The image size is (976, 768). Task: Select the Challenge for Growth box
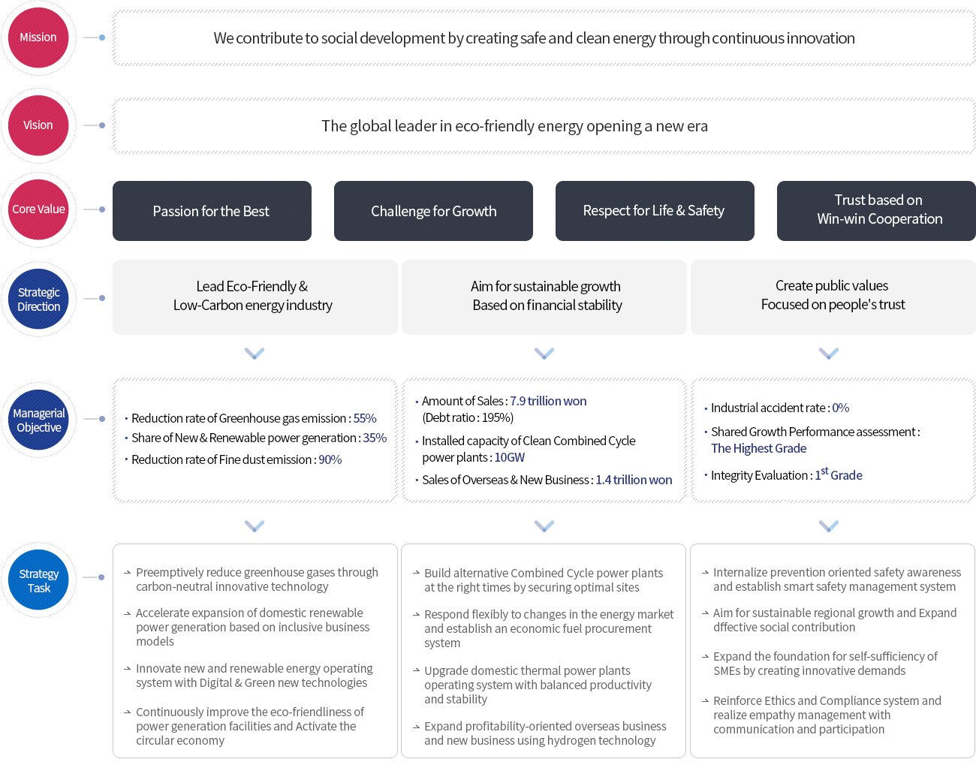433,211
